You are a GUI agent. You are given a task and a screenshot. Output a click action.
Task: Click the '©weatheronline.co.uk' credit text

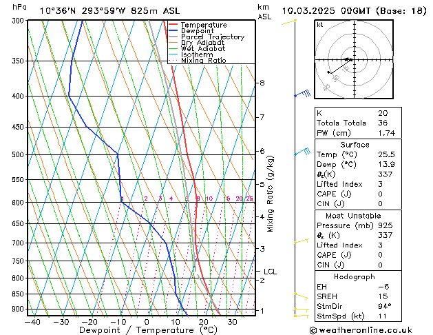click(361, 330)
